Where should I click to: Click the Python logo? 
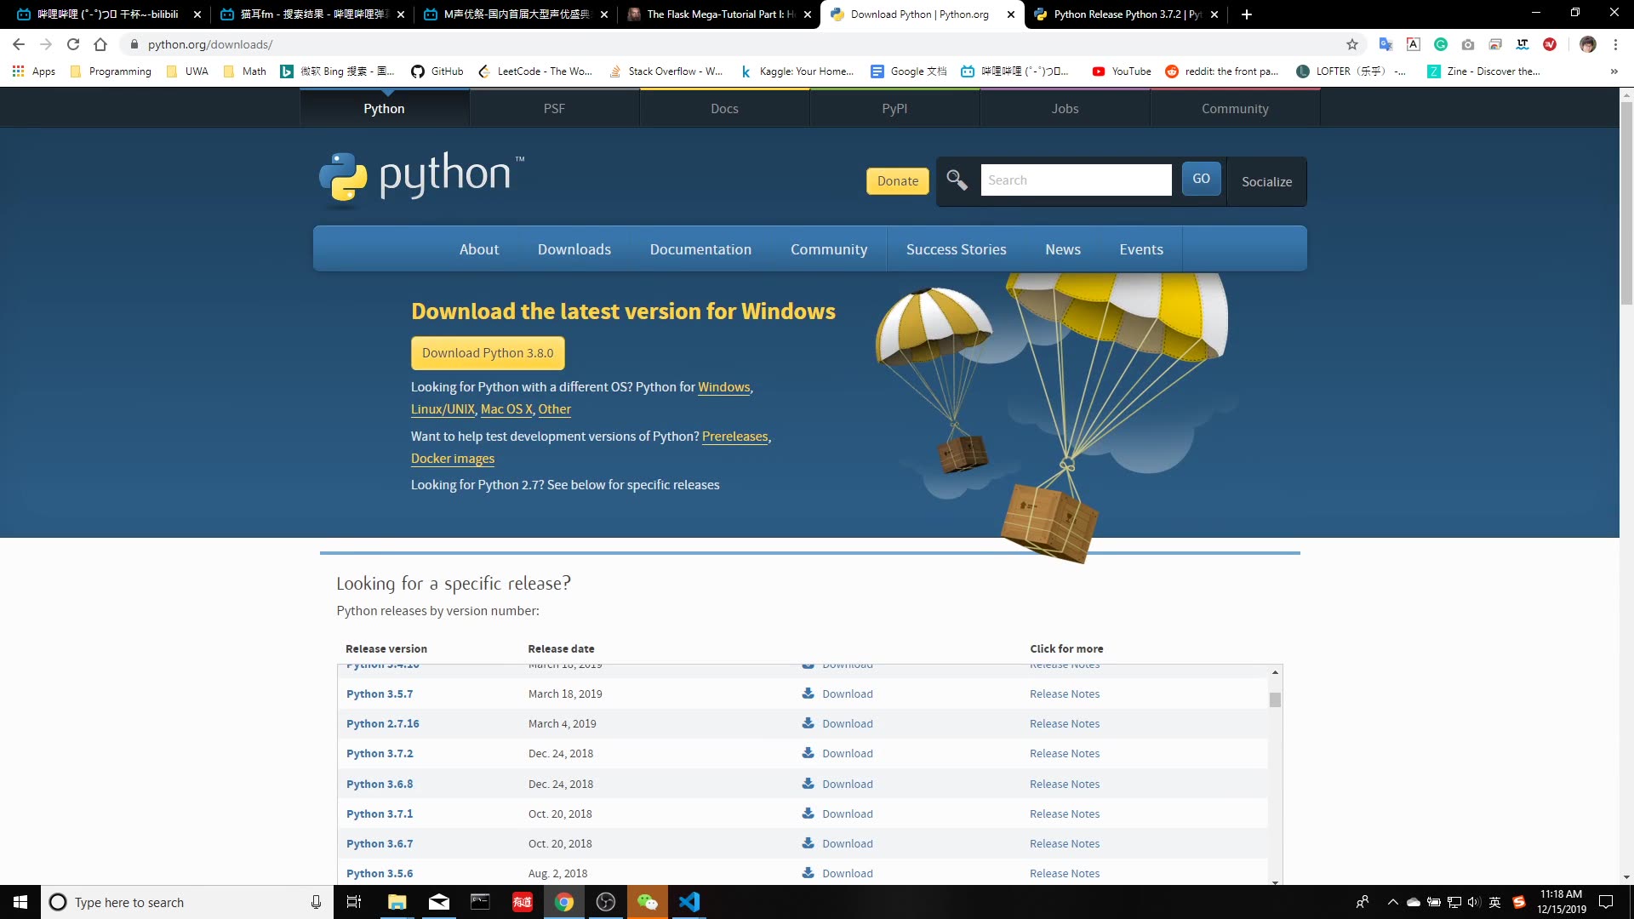click(422, 179)
